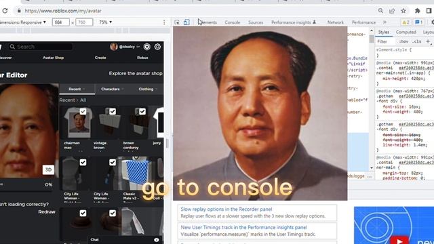Select the jerry item thumbnail
434x244 pixels.
pos(157,123)
